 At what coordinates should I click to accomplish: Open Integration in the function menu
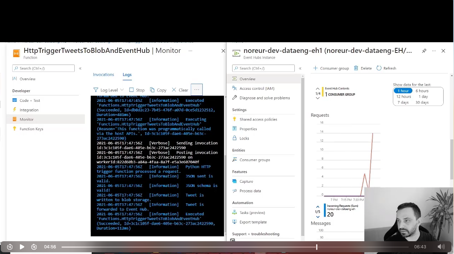click(29, 110)
